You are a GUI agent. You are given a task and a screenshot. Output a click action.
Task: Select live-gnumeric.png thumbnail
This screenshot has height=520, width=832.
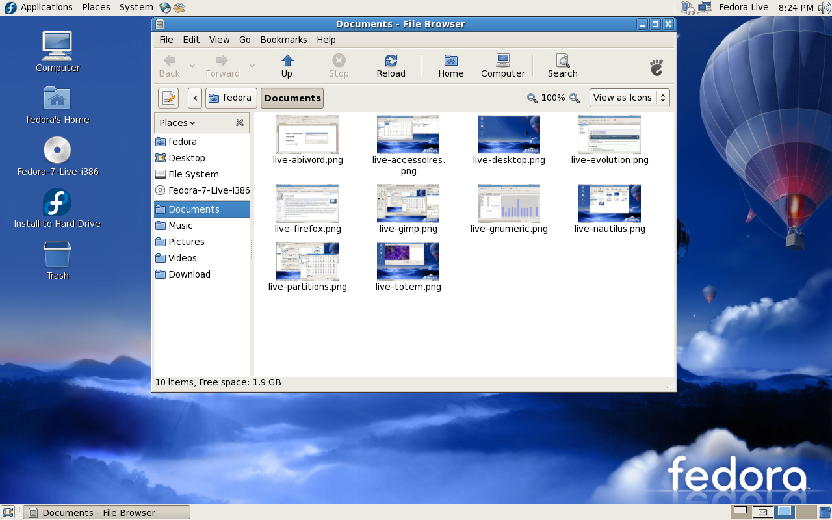tap(509, 203)
